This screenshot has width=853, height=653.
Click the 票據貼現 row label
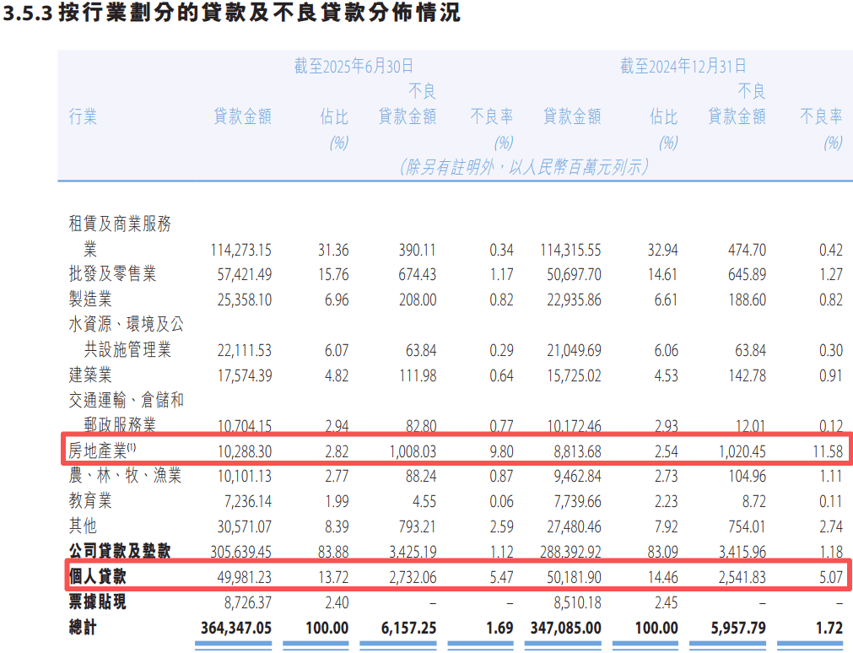97,602
